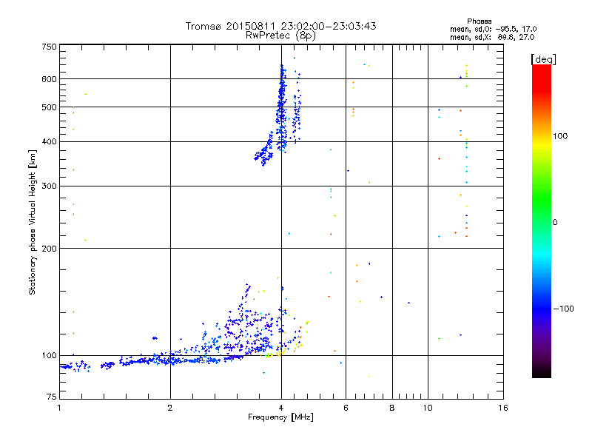Click the scattered blue cluster between 3 and 4 MHz

pyautogui.click(x=249, y=329)
